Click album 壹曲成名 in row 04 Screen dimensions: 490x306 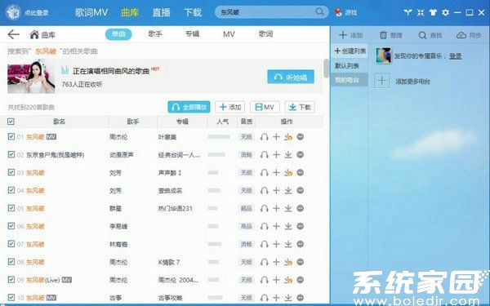[x=170, y=190]
